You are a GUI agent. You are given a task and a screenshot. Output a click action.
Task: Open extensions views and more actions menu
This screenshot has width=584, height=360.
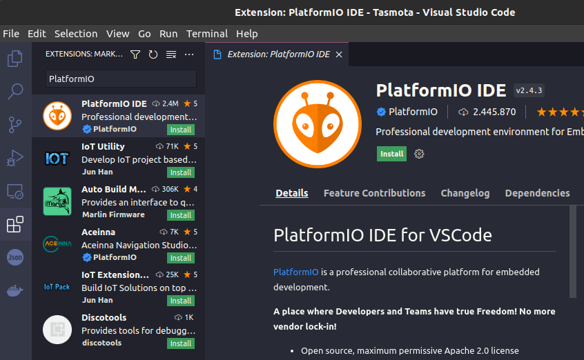click(x=189, y=54)
